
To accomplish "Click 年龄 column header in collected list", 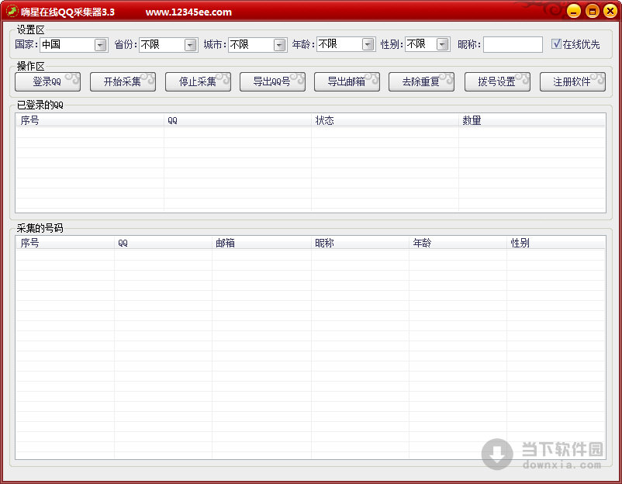I will coord(458,243).
